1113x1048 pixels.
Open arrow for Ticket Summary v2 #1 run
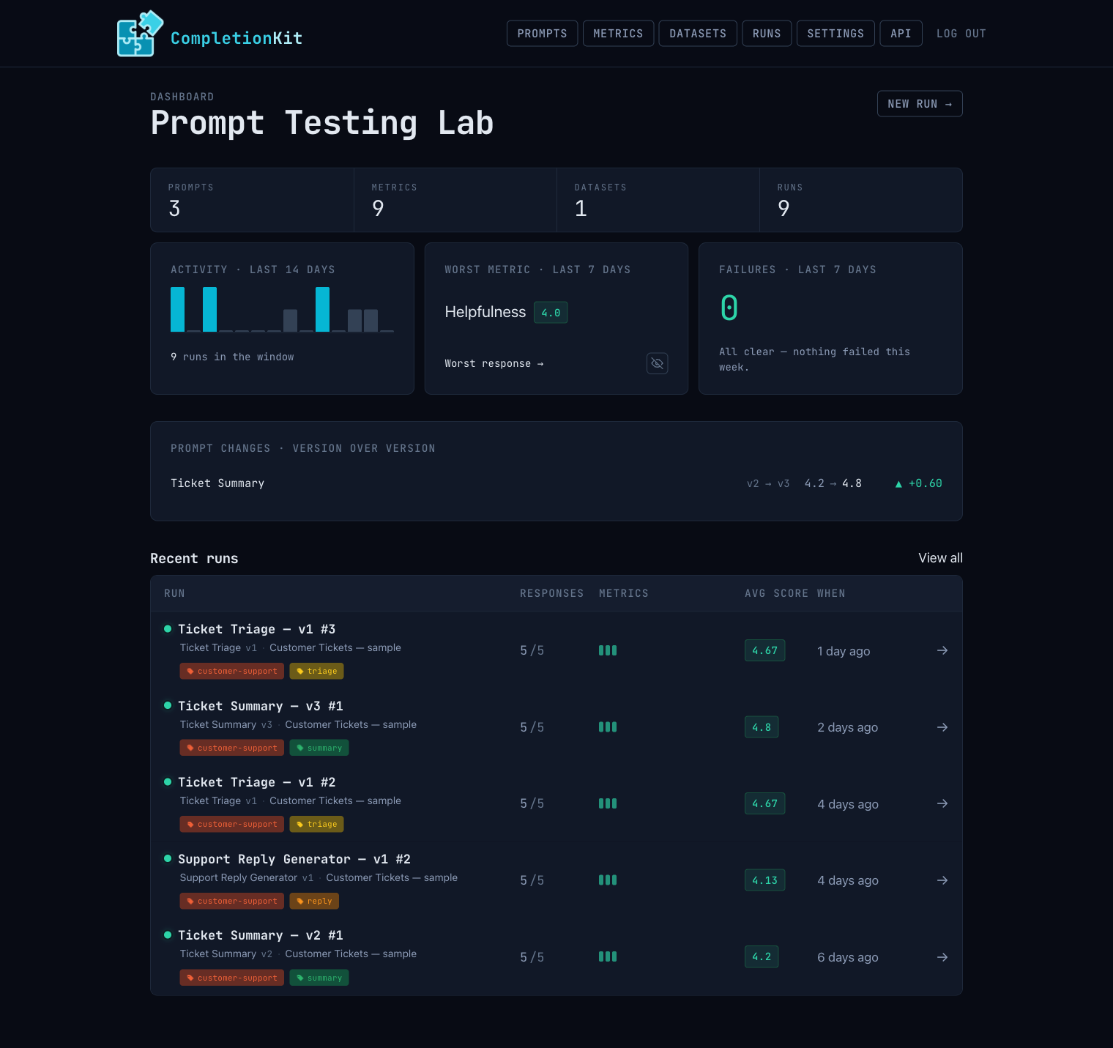click(x=942, y=957)
